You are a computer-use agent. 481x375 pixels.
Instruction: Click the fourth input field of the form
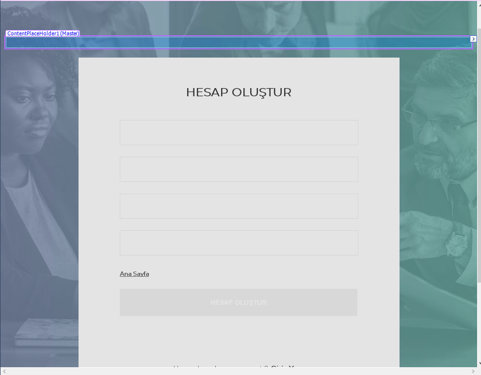pos(239,243)
